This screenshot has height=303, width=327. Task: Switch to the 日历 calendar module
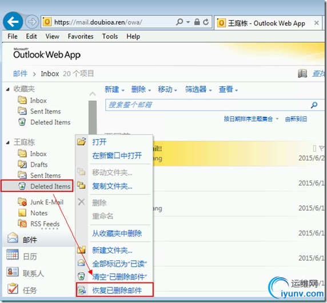30,257
